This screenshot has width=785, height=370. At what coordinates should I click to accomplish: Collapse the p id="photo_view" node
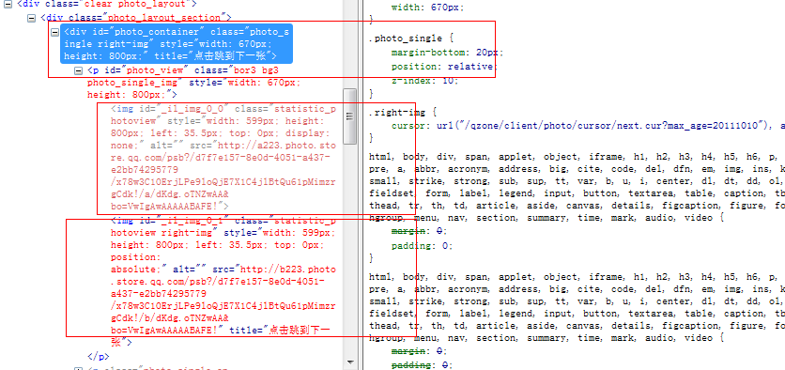coord(79,70)
